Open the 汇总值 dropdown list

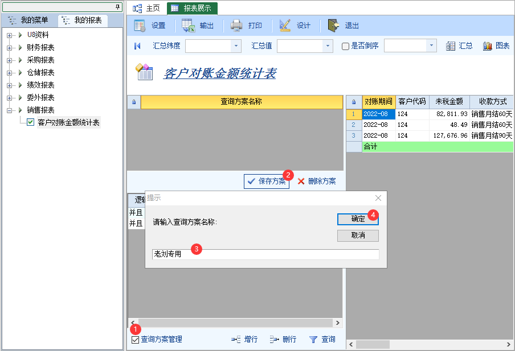click(x=328, y=46)
